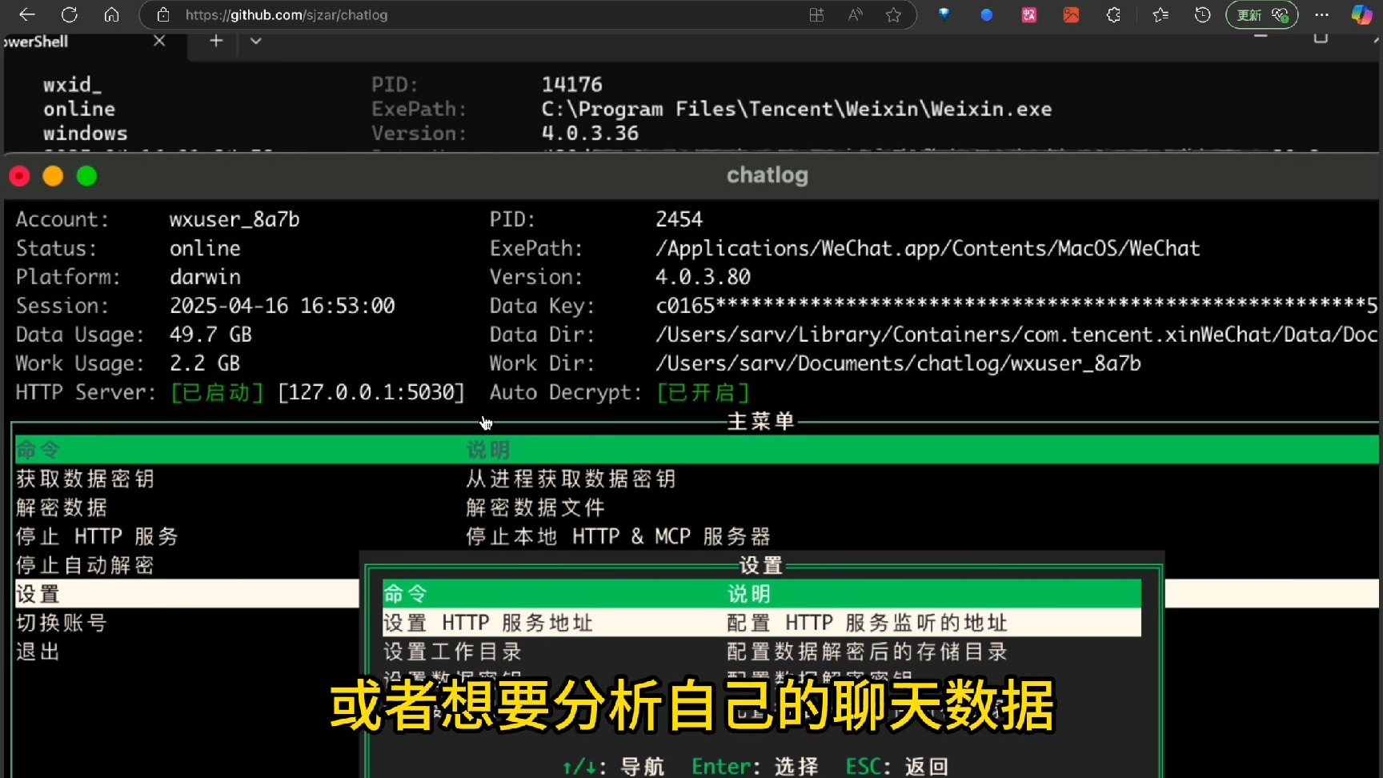
Task: Select 获取数据密钥 in main menu
Action: click(x=85, y=479)
